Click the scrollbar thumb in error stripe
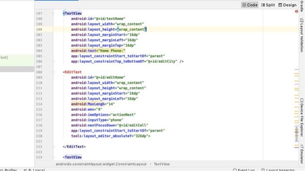Image resolution: width=305 pixels, height=171 pixels. (x=296, y=134)
